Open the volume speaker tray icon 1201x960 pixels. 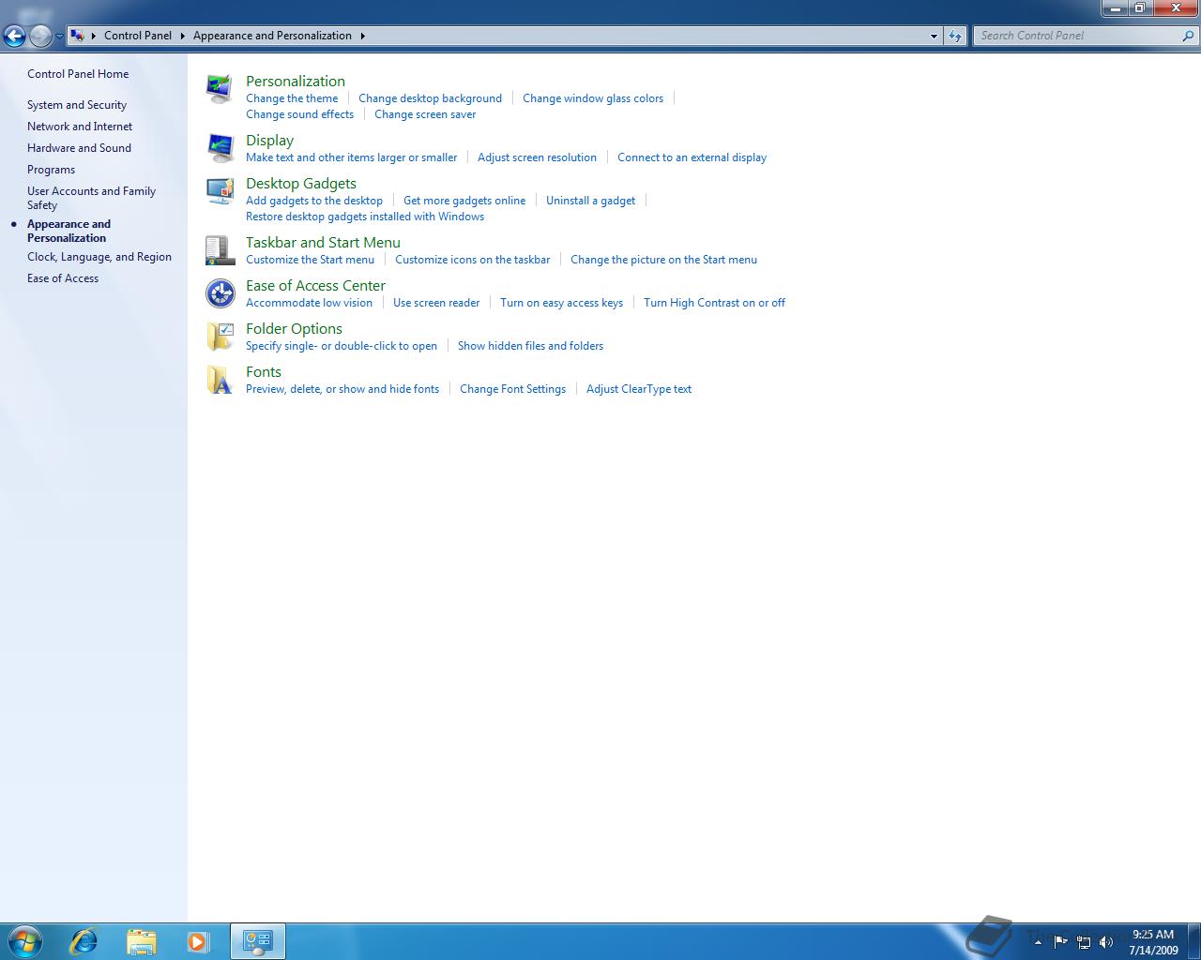(x=1106, y=941)
